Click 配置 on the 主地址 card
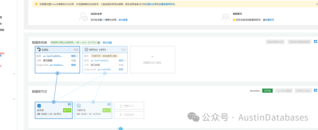 (x=76, y=50)
